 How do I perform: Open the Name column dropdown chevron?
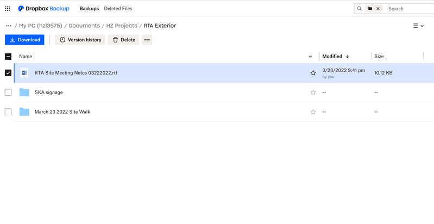point(310,57)
